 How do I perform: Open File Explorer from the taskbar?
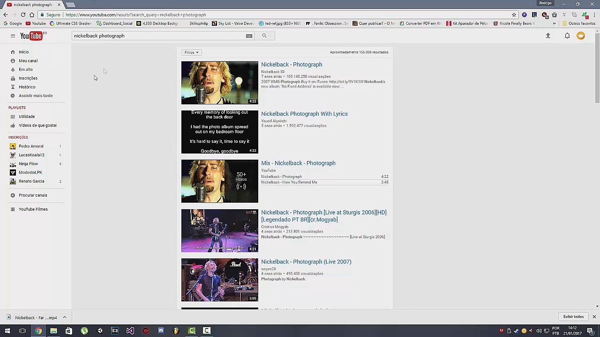point(53,331)
